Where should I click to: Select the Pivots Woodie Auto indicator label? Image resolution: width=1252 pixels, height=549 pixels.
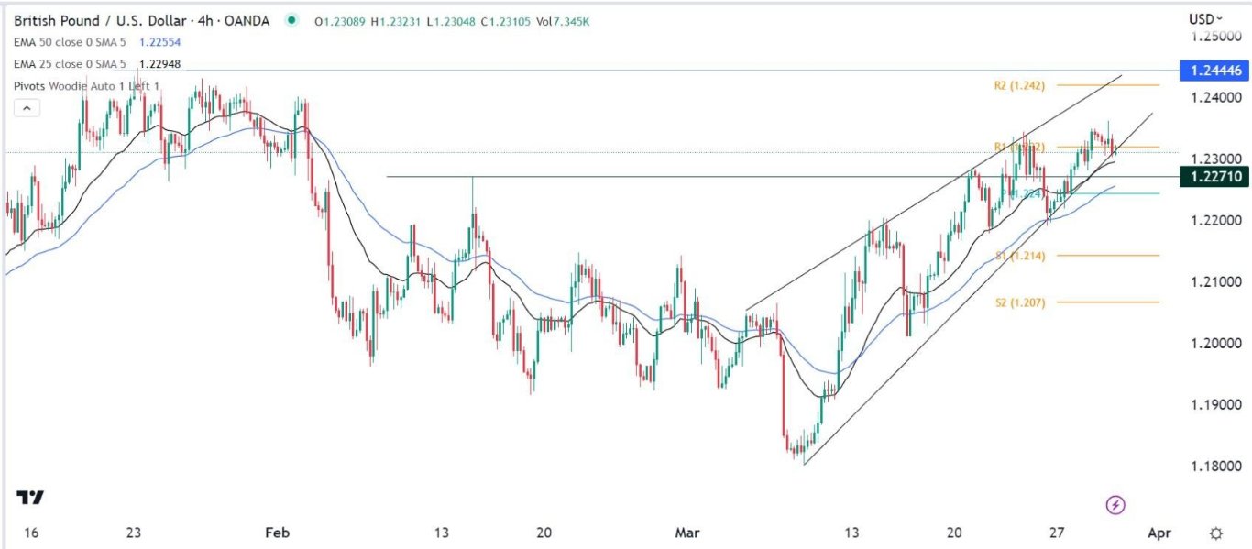tap(88, 86)
